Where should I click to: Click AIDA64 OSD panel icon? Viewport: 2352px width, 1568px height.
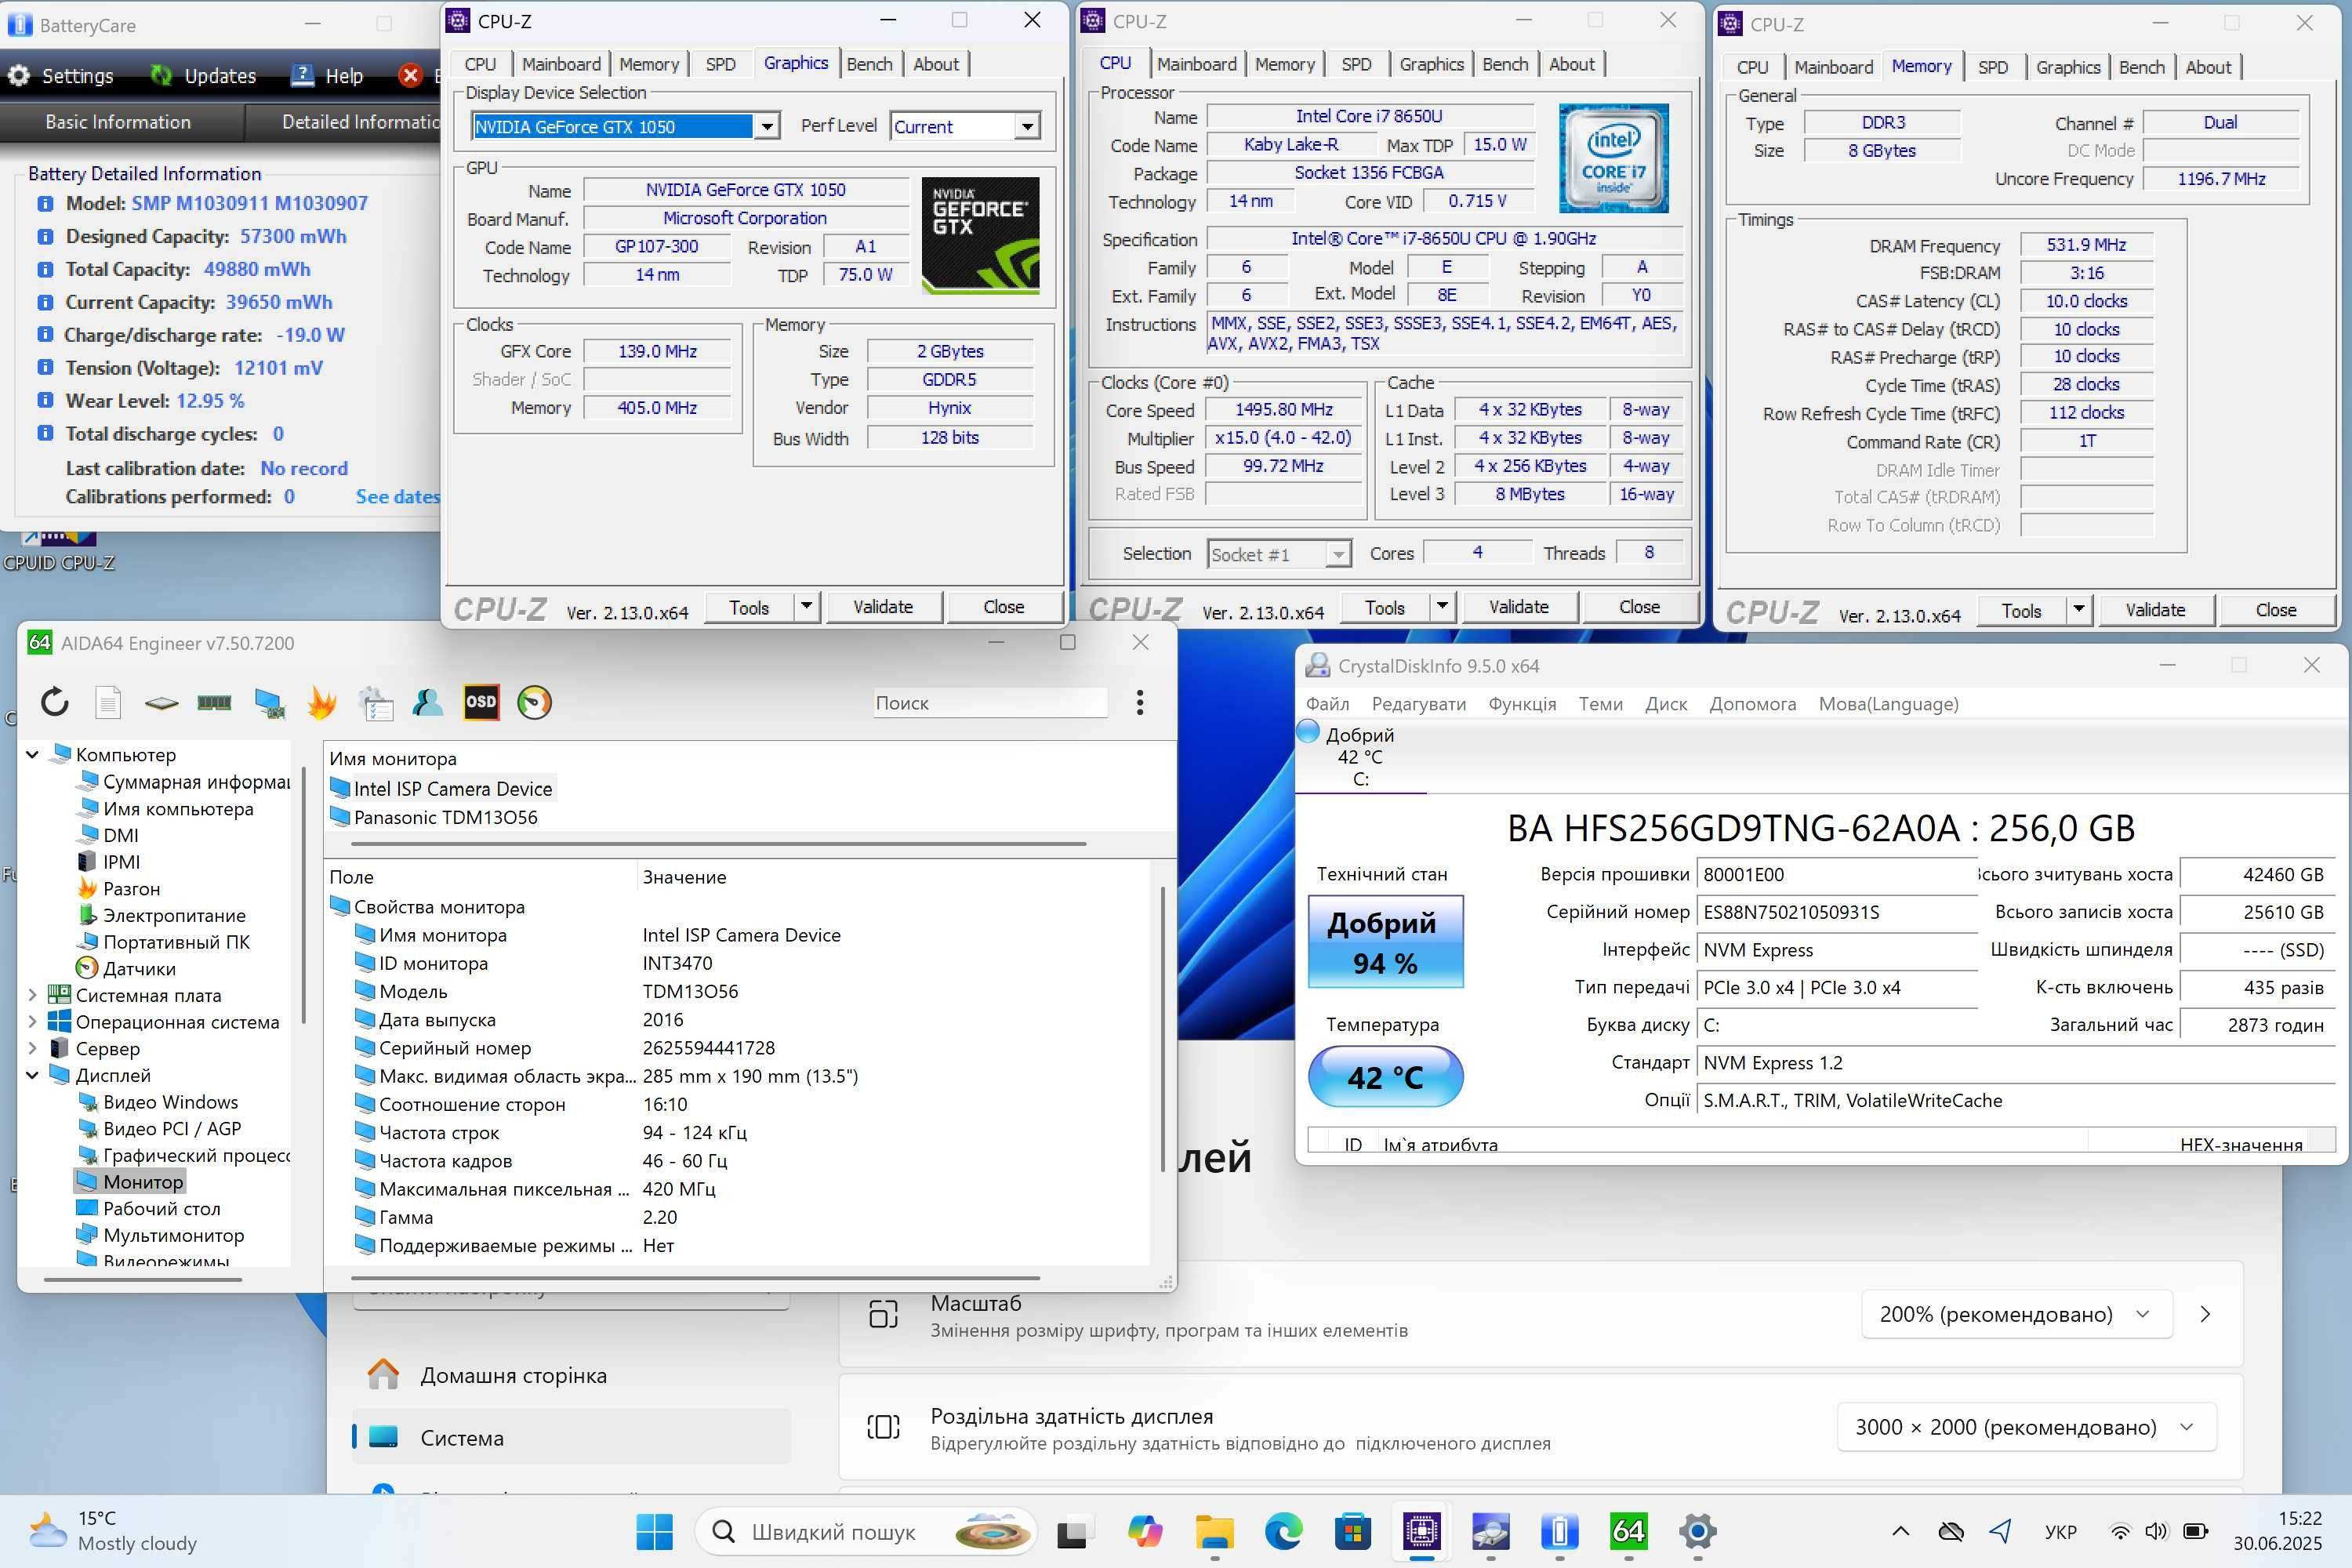click(x=481, y=702)
